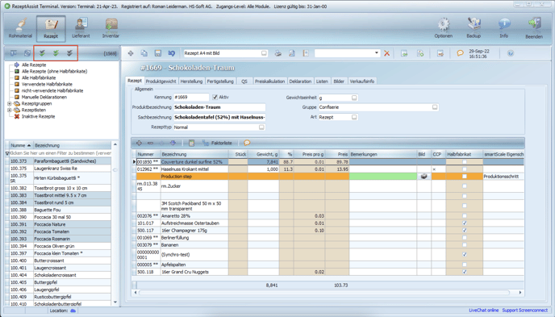Sort recipe list by Numme column
Viewport: 555px width, 317px height.
point(20,145)
